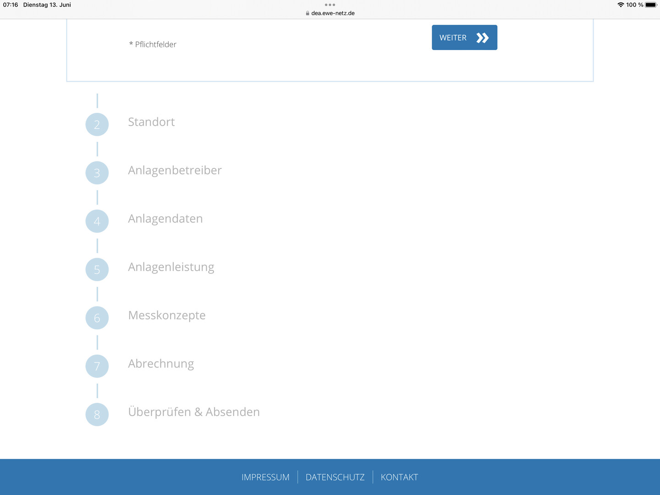Open the Anlagenleistung step
The height and width of the screenshot is (495, 660).
click(171, 267)
